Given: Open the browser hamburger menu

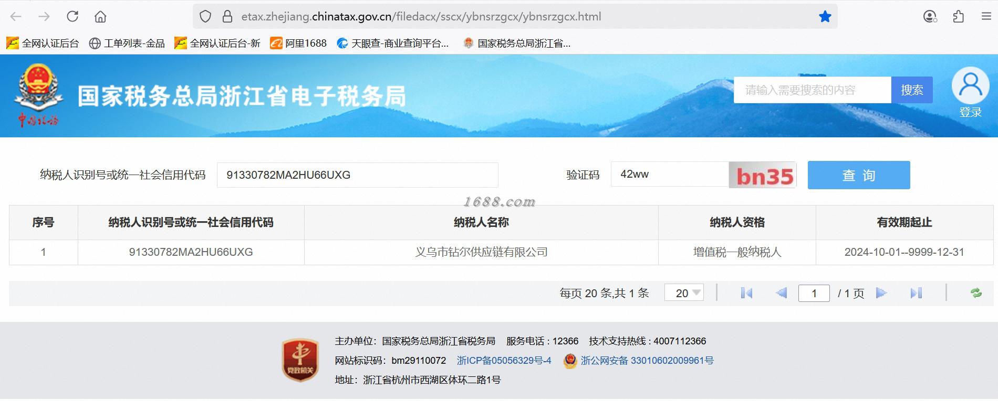Looking at the screenshot, I should click(986, 17).
